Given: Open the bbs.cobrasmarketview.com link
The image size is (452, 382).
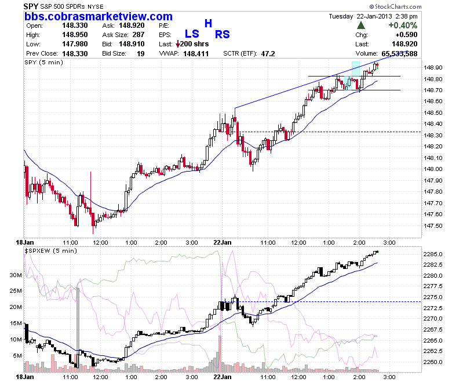Looking at the screenshot, I should (x=99, y=16).
